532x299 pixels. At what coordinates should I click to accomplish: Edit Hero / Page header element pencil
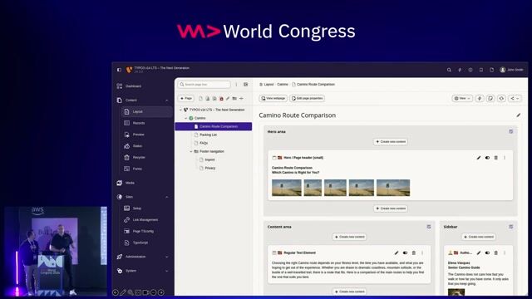point(479,158)
